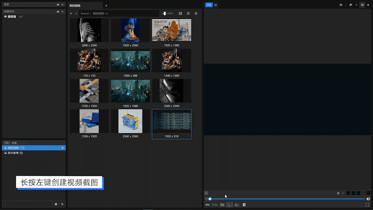Collapse the 快速访问 panel
This screenshot has height=210, width=373.
tap(63, 12)
